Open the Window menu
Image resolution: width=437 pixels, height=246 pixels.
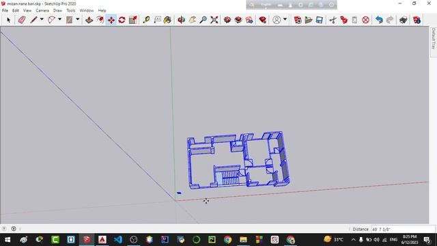tap(87, 10)
